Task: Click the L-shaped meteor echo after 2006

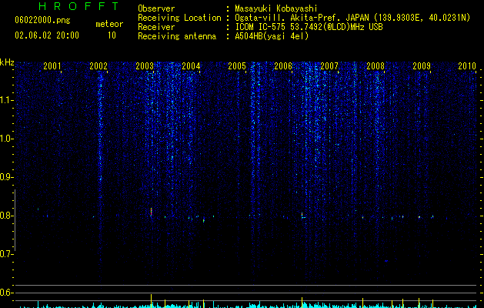Action: click(x=303, y=216)
